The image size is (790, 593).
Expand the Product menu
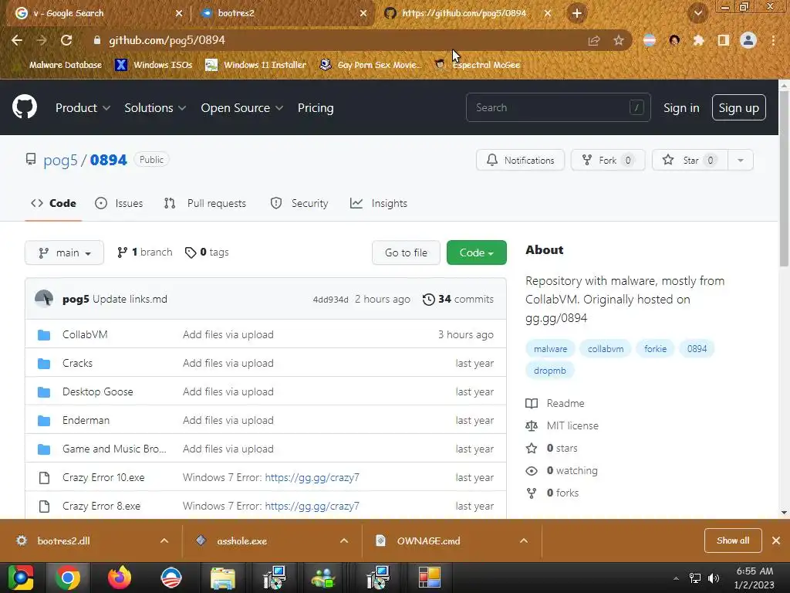point(83,108)
